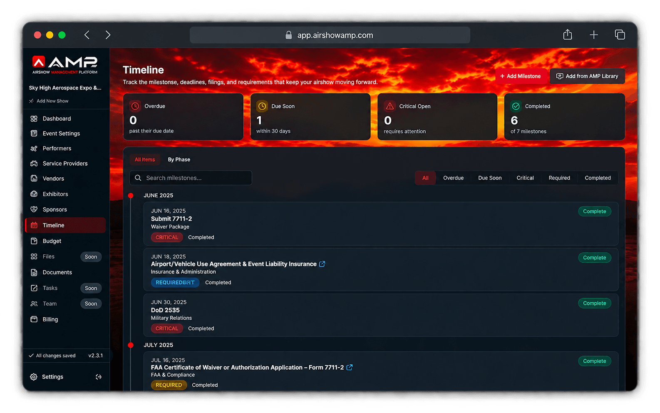Open the Sky High Aerospace Expo show selector
The height and width of the screenshot is (413, 660).
coord(65,88)
